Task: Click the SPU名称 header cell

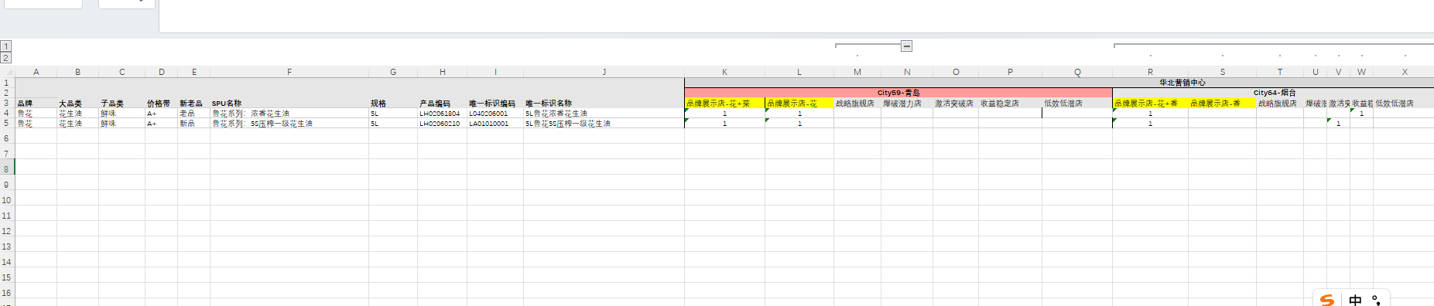Action: pyautogui.click(x=289, y=103)
